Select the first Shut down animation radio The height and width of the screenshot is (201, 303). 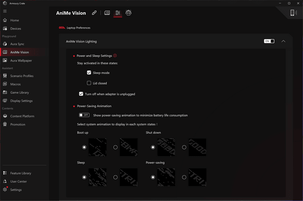(153, 148)
